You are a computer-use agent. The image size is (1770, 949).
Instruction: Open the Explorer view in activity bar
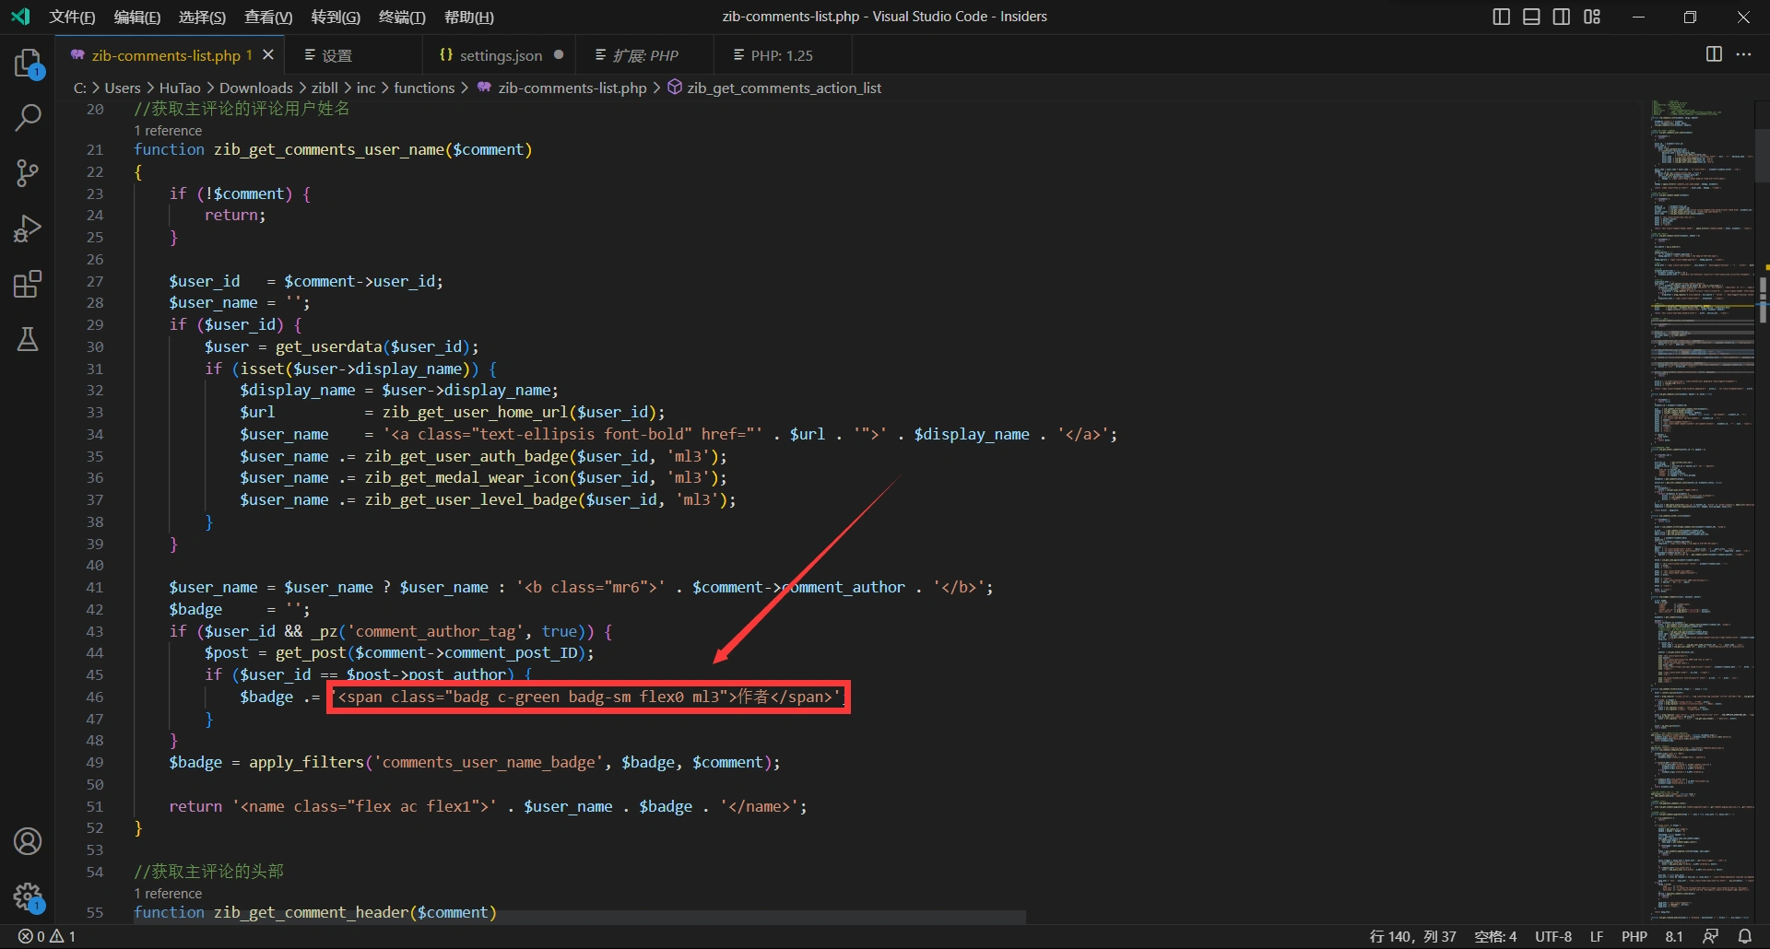(x=28, y=64)
